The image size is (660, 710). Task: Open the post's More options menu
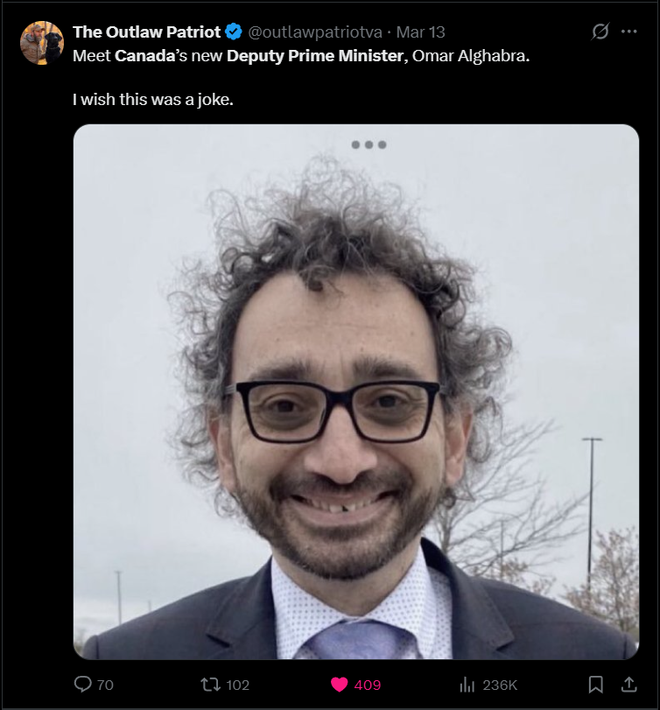point(628,32)
